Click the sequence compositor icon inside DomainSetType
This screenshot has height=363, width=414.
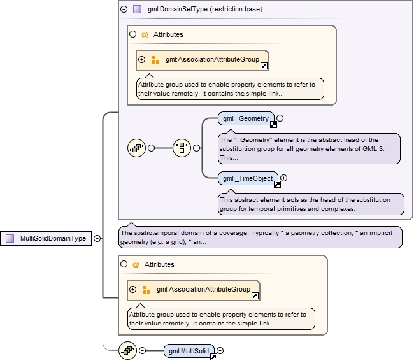(x=136, y=148)
